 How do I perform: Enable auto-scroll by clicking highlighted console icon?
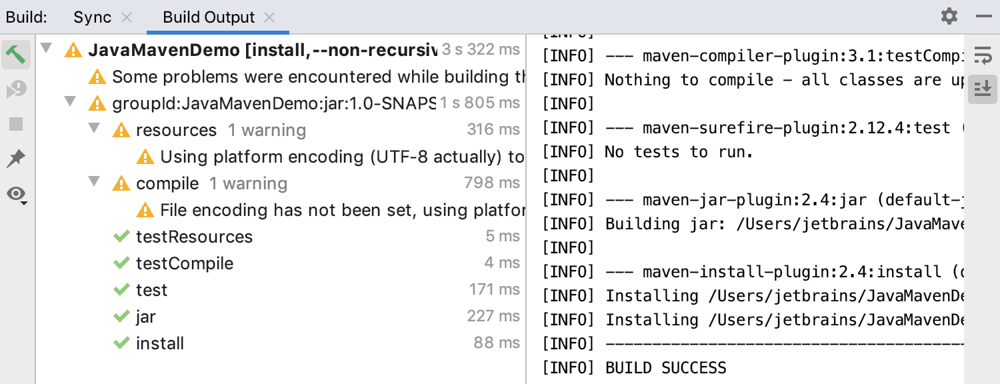click(x=983, y=89)
